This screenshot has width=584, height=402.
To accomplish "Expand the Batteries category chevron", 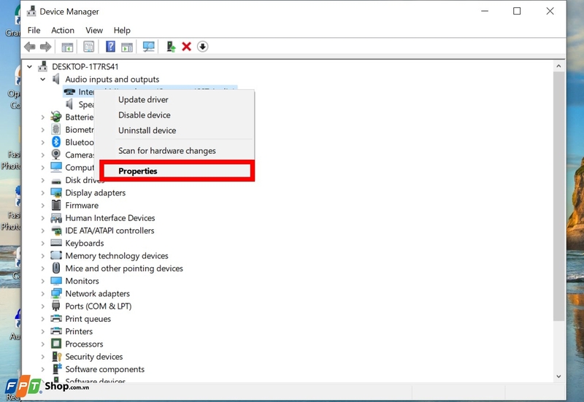I will coord(43,117).
